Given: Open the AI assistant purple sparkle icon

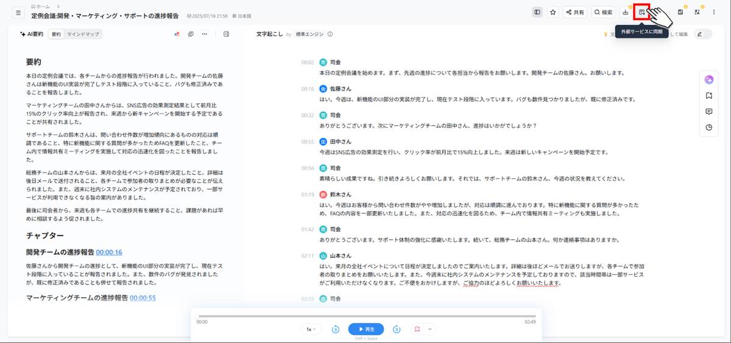Looking at the screenshot, I should click(x=709, y=80).
